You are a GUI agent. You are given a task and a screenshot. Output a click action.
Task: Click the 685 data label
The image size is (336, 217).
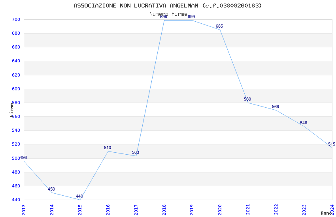(219, 26)
